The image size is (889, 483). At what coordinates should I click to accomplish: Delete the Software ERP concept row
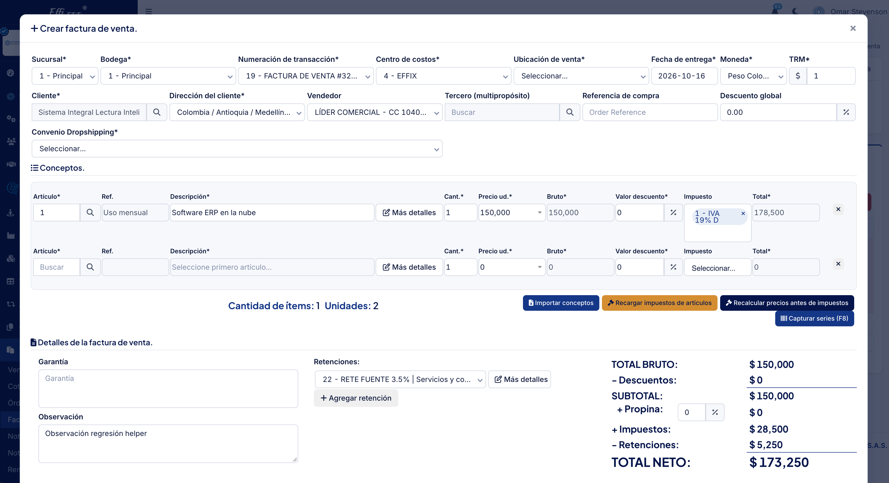click(838, 209)
